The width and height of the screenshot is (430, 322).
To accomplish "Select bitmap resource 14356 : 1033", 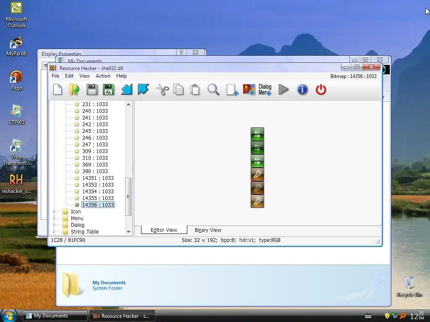I will pos(98,205).
